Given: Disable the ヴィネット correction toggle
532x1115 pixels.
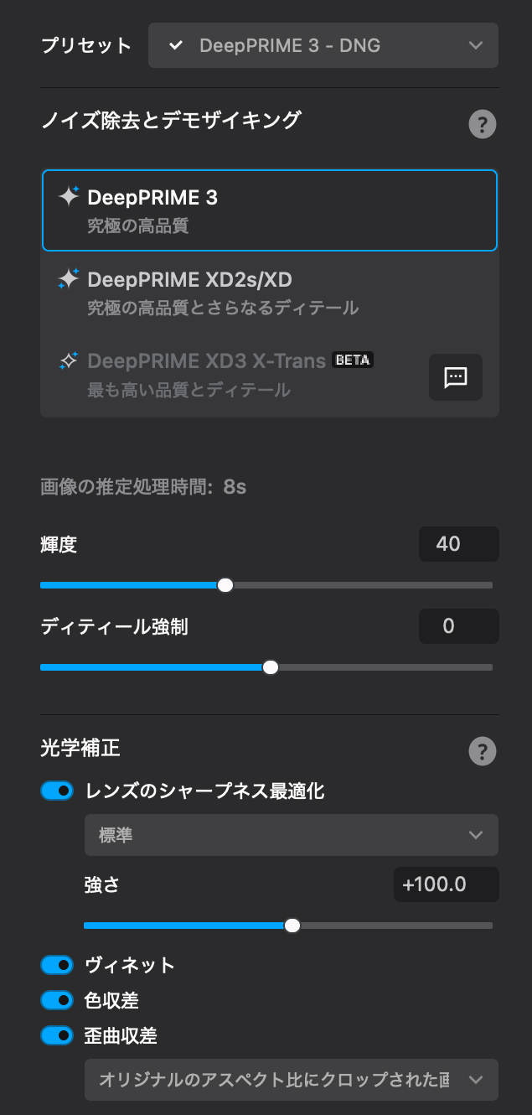Looking at the screenshot, I should click(56, 965).
